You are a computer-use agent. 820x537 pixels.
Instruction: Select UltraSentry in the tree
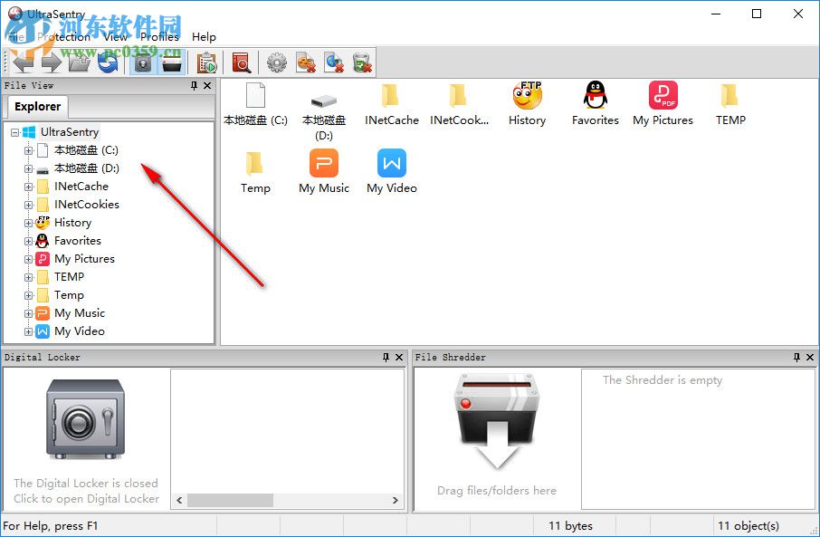[x=70, y=132]
